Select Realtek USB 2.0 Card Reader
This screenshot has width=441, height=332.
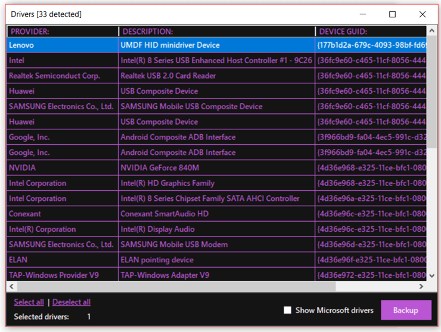[x=216, y=76]
